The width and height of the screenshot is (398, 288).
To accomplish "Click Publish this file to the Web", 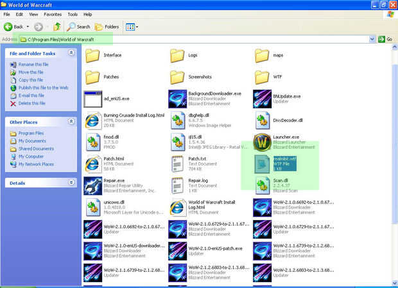I will click(44, 88).
